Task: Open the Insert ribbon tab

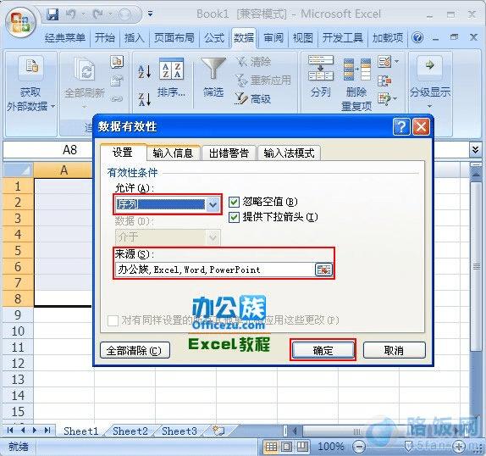Action: point(134,38)
